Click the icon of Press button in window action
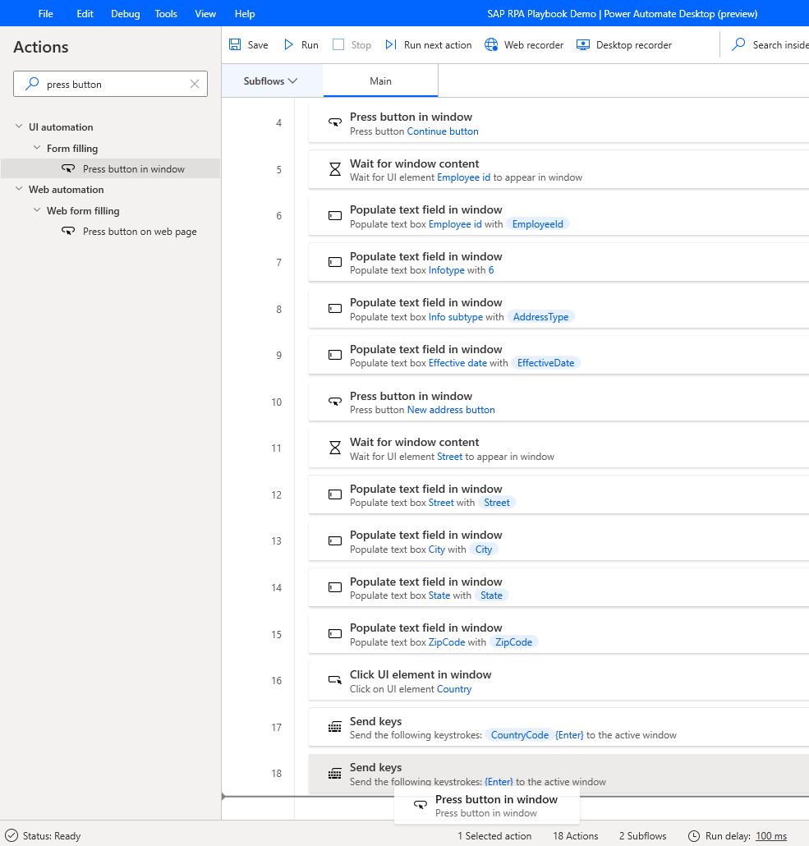 68,169
